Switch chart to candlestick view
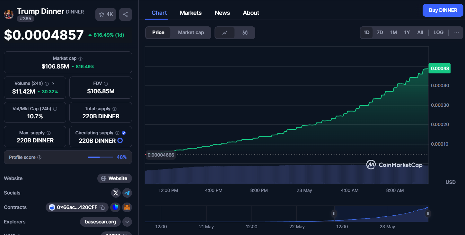 (x=245, y=33)
